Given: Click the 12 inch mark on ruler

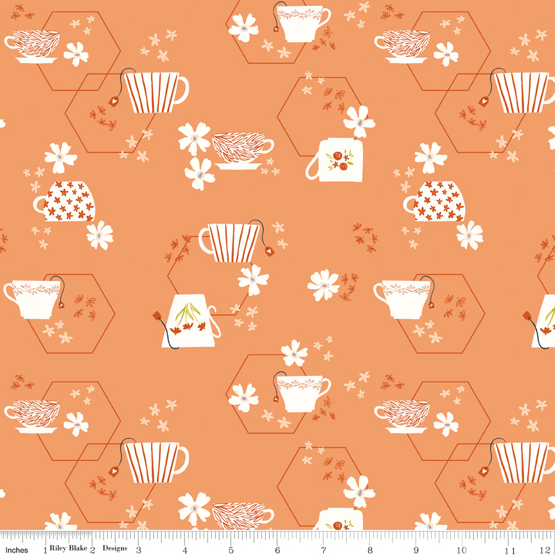Looking at the screenshot, I should pyautogui.click(x=549, y=549).
